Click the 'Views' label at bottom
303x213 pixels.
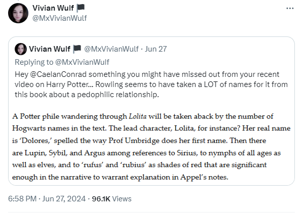[x=122, y=199]
